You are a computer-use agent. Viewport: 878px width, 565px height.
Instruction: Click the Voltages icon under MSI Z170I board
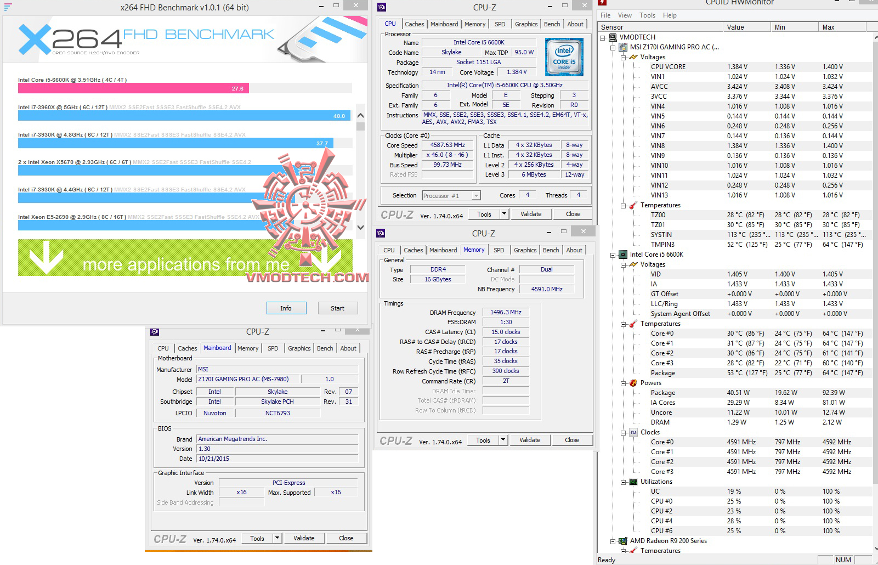click(633, 57)
